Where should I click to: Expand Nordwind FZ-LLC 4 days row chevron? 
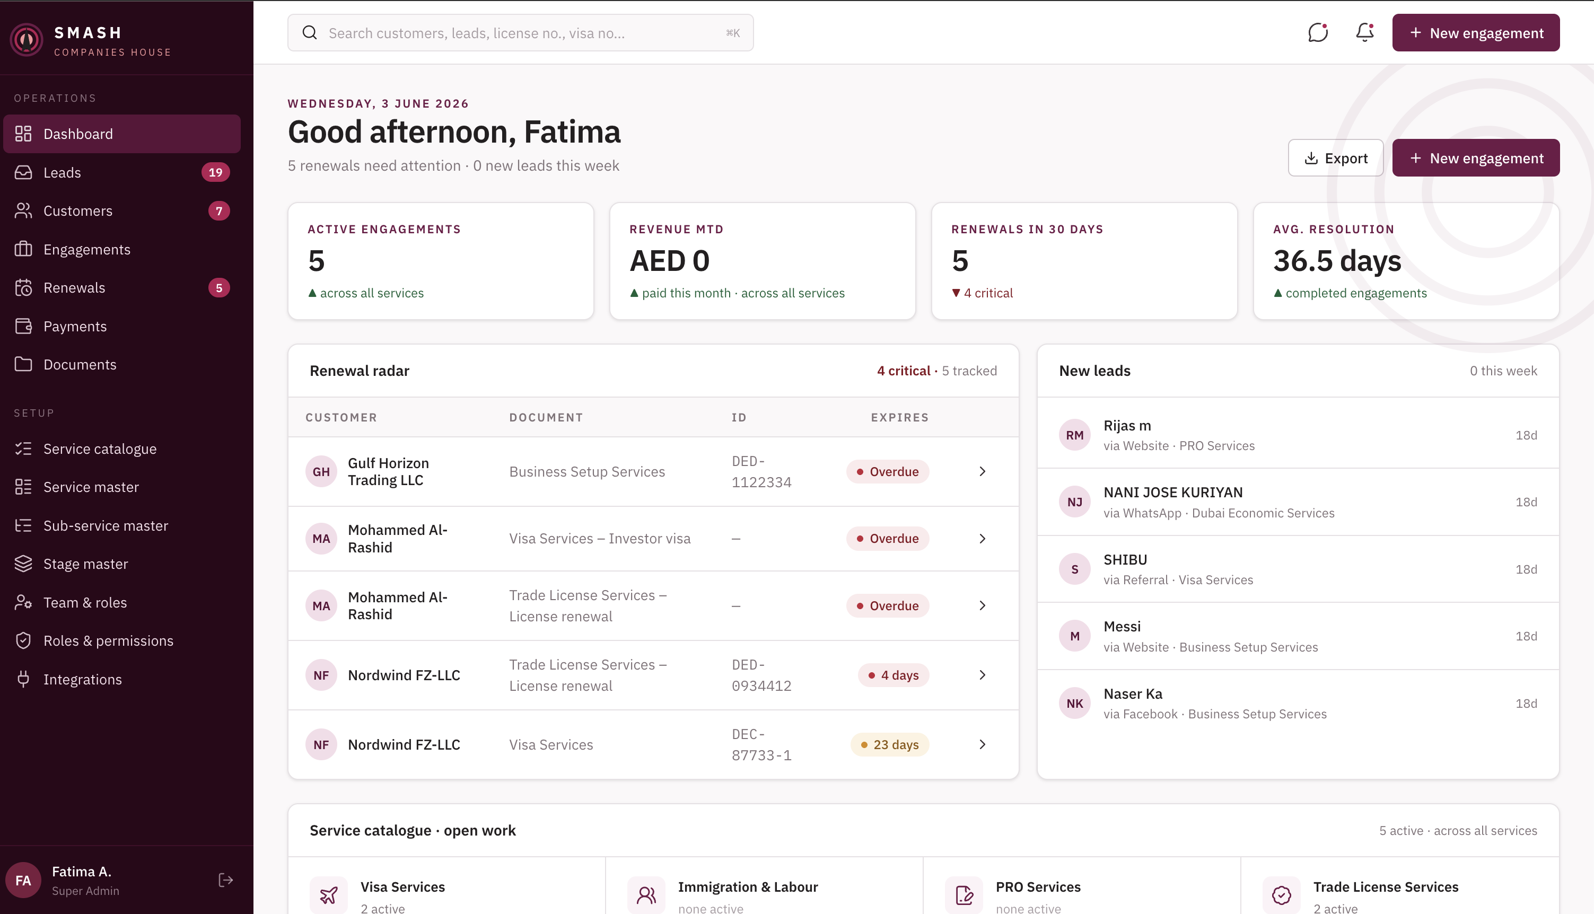point(983,675)
